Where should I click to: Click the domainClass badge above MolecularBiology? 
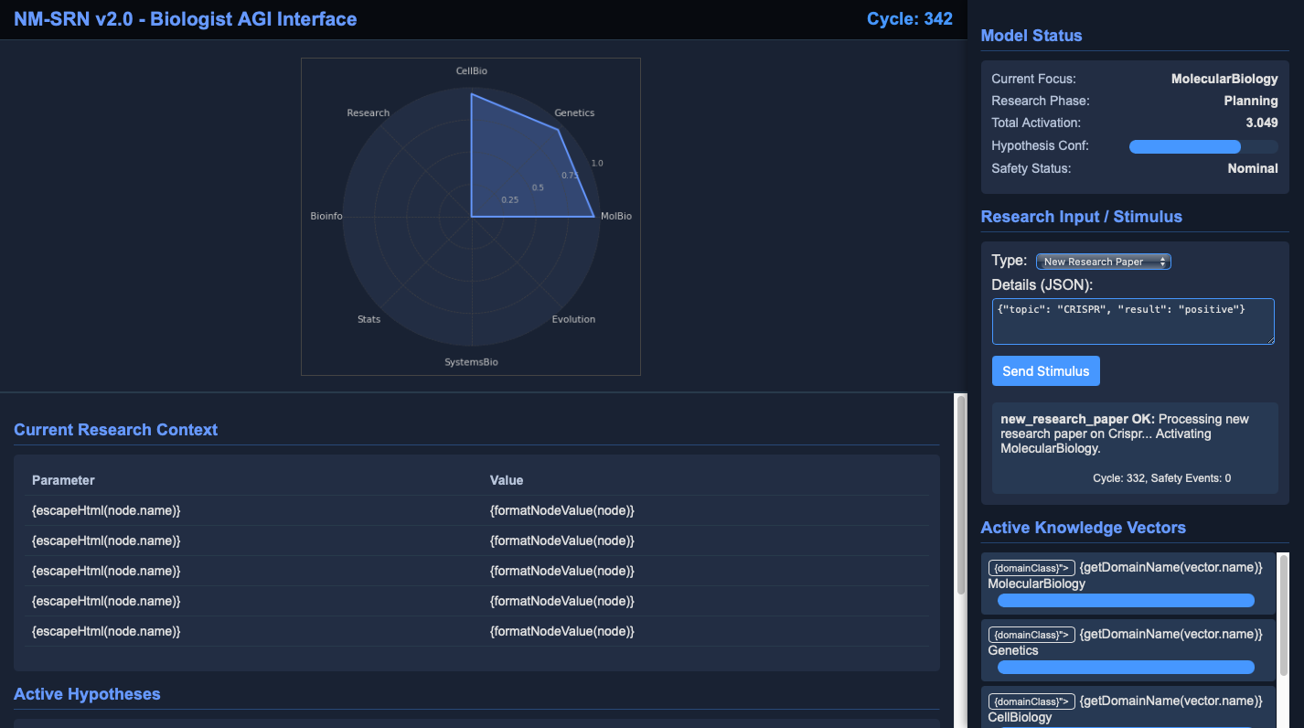1031,568
